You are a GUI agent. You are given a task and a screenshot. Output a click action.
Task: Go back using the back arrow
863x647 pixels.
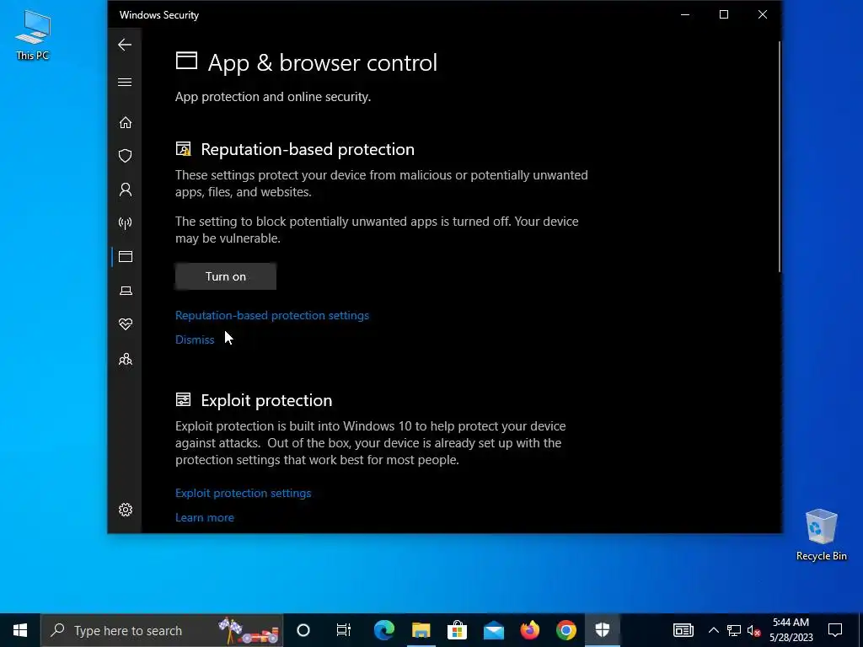pos(125,45)
